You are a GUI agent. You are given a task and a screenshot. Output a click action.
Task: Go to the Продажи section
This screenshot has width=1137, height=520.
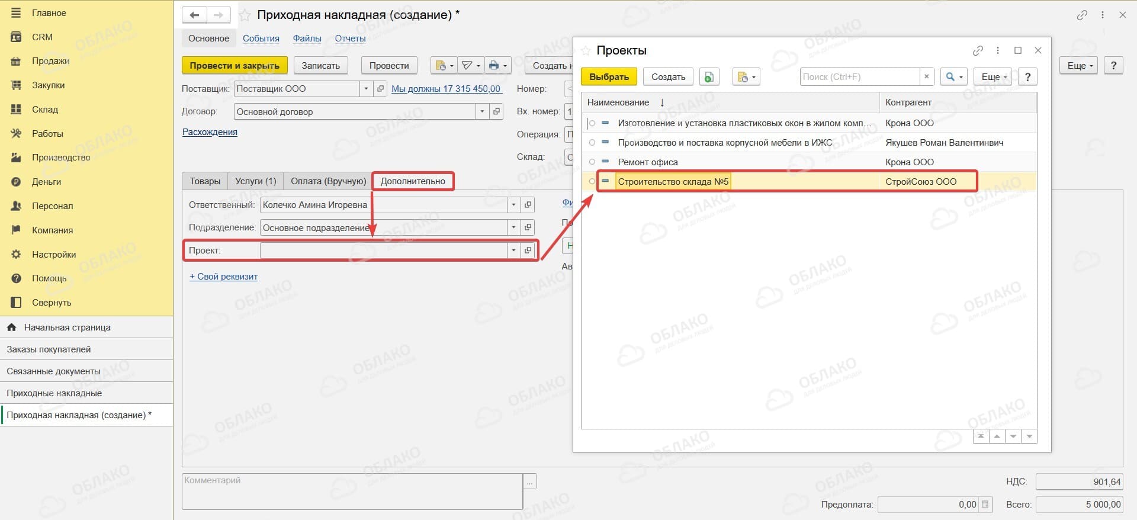click(50, 61)
